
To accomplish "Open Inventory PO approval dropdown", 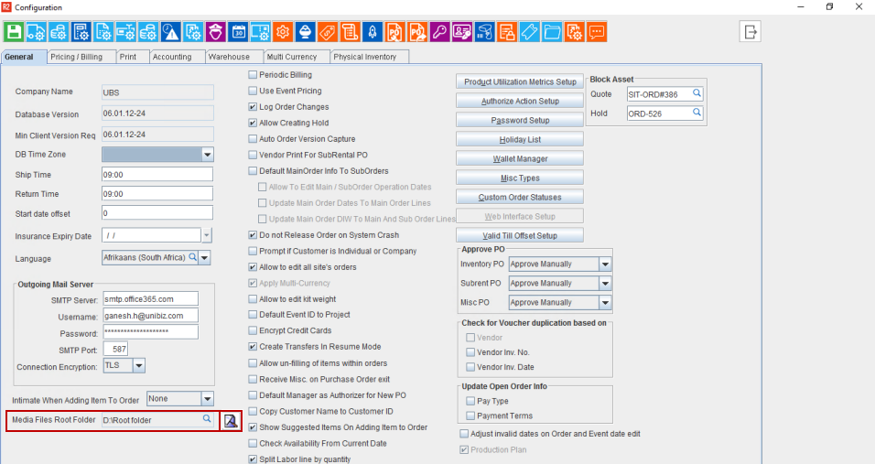I will 604,264.
